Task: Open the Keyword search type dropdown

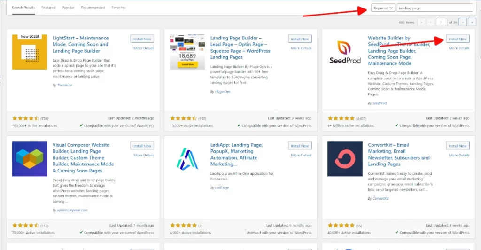Action: pyautogui.click(x=383, y=8)
